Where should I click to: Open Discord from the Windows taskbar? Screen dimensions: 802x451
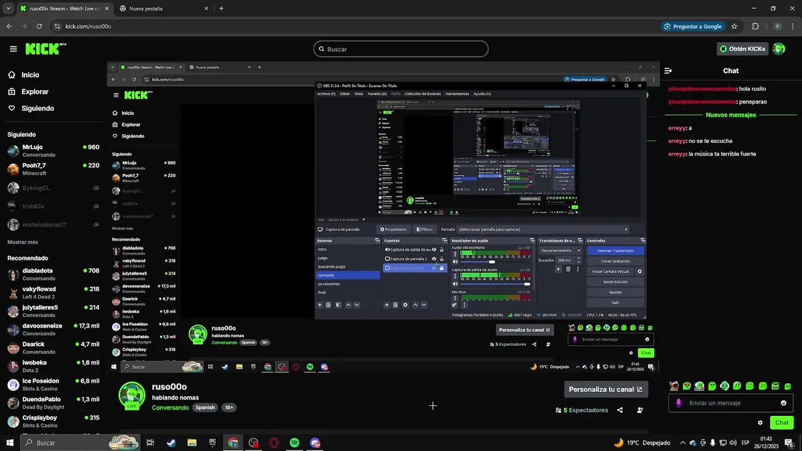pyautogui.click(x=315, y=443)
